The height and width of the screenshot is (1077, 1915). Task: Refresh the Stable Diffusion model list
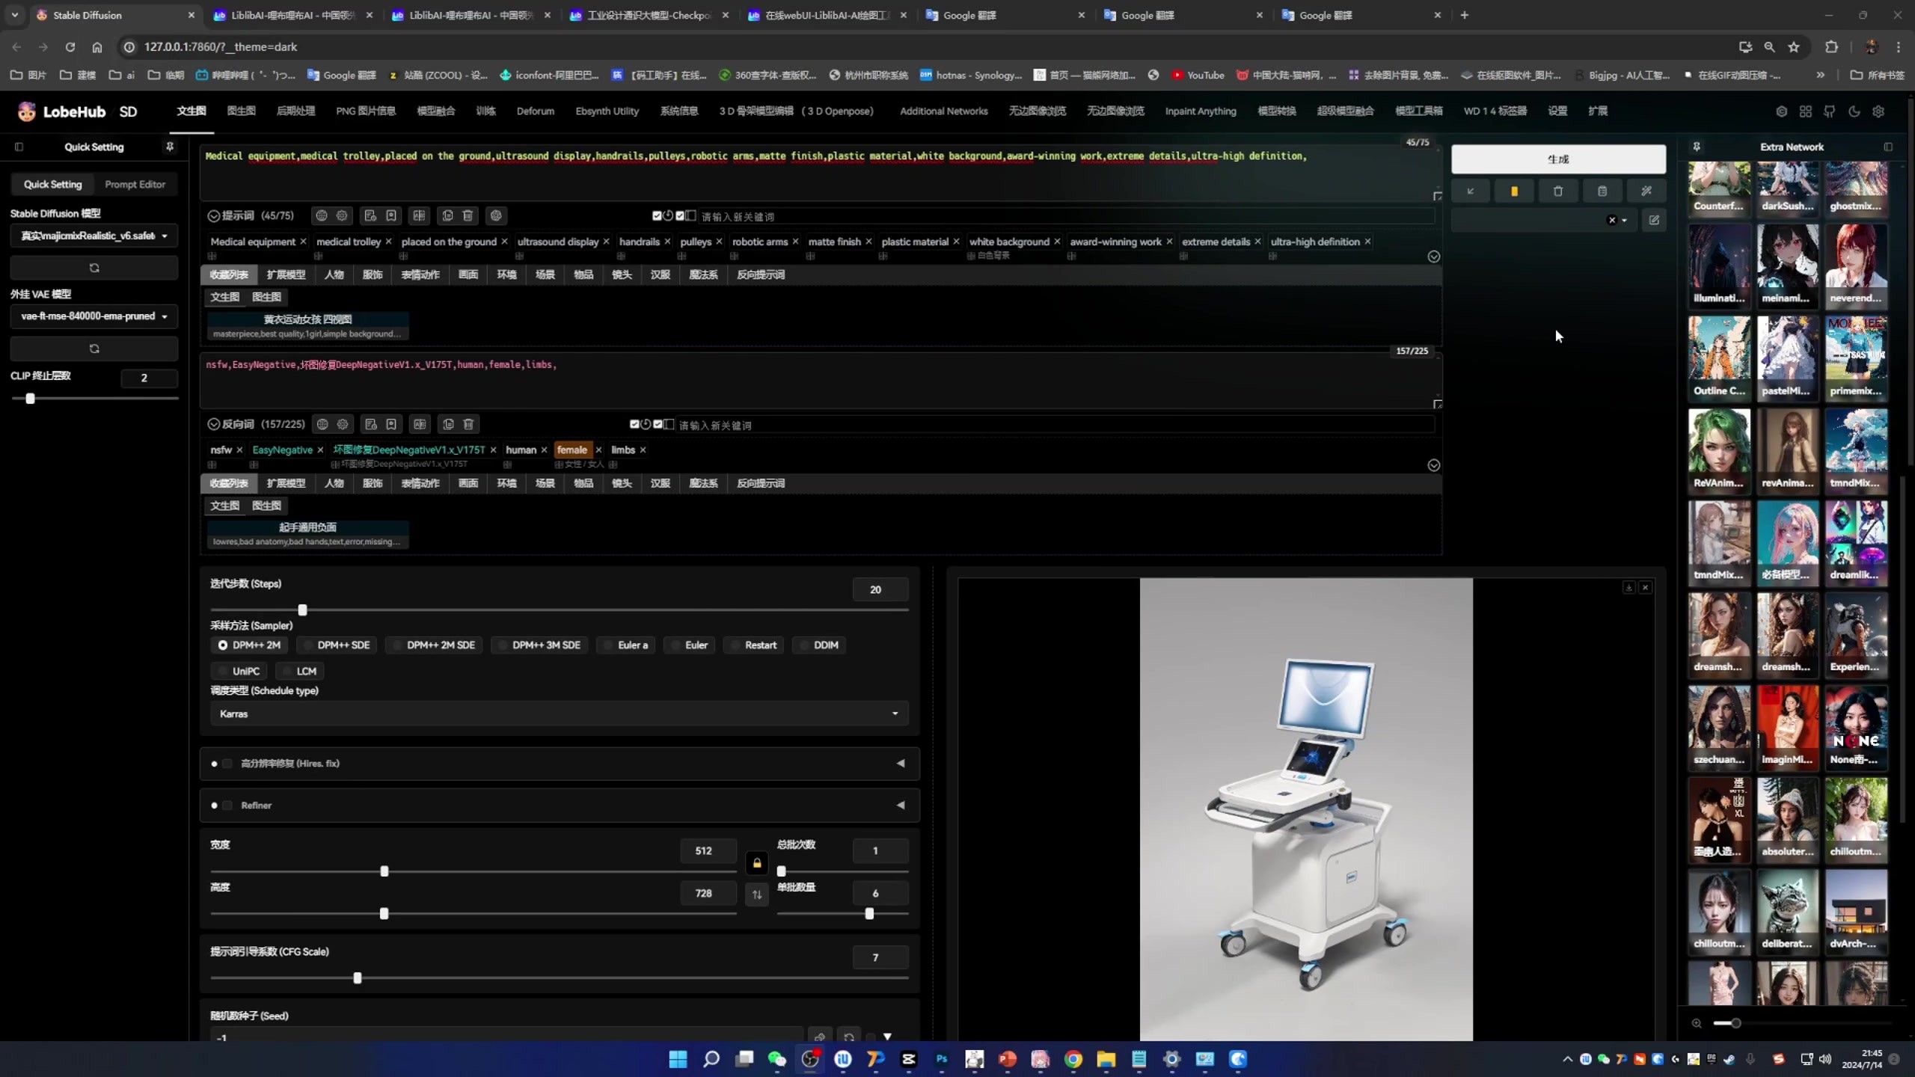(94, 268)
